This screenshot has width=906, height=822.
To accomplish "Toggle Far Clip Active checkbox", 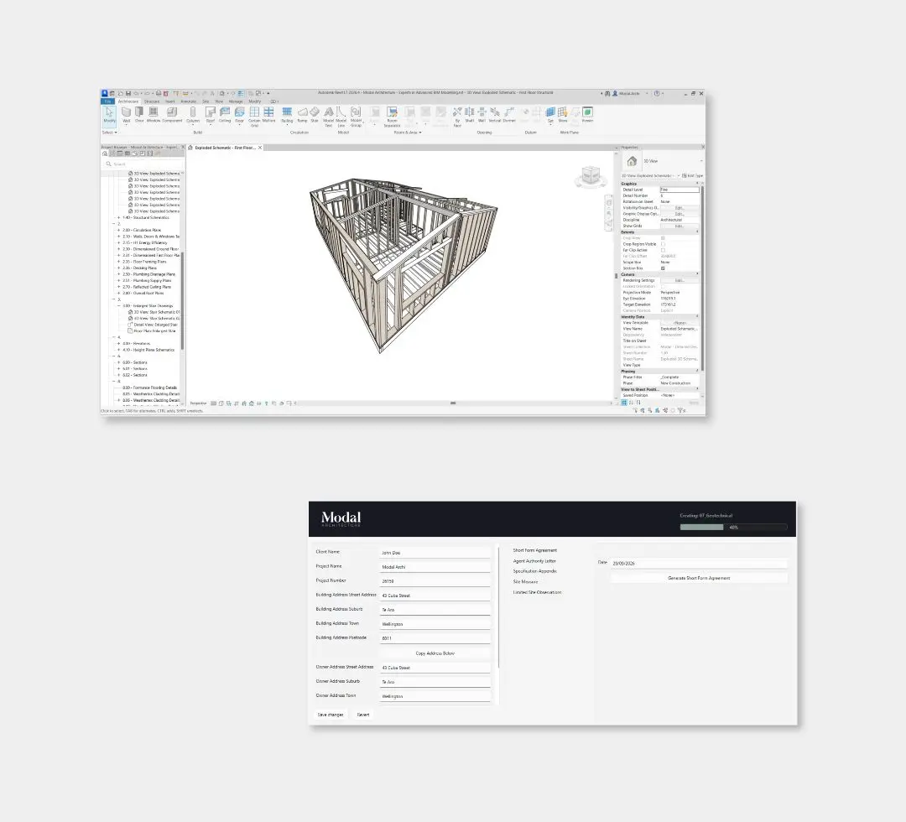I will click(663, 250).
